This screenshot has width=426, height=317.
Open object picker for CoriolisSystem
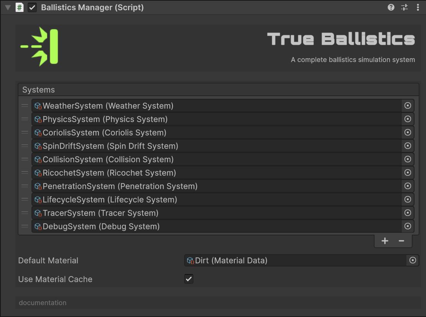pos(408,132)
